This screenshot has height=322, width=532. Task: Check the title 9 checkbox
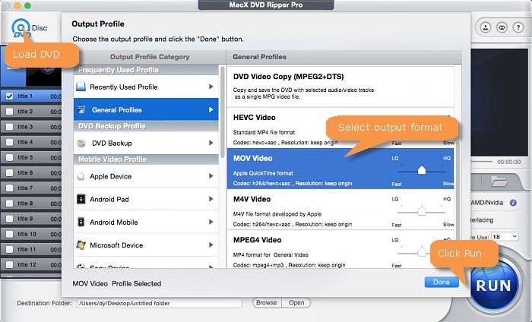[9, 219]
